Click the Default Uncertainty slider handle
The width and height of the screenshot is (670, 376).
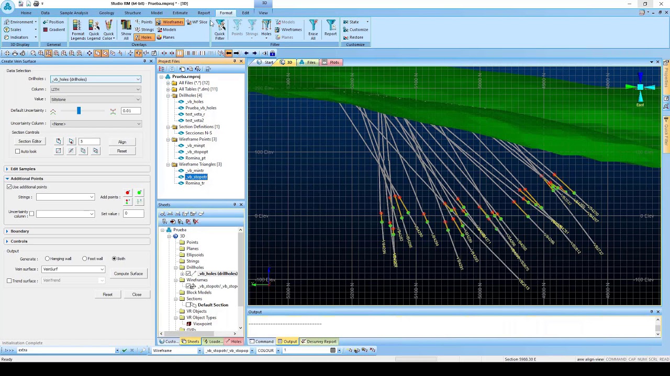79,111
